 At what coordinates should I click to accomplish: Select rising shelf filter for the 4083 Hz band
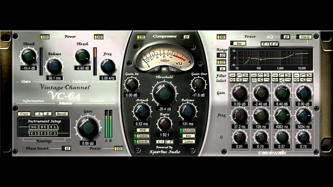pos(282,75)
